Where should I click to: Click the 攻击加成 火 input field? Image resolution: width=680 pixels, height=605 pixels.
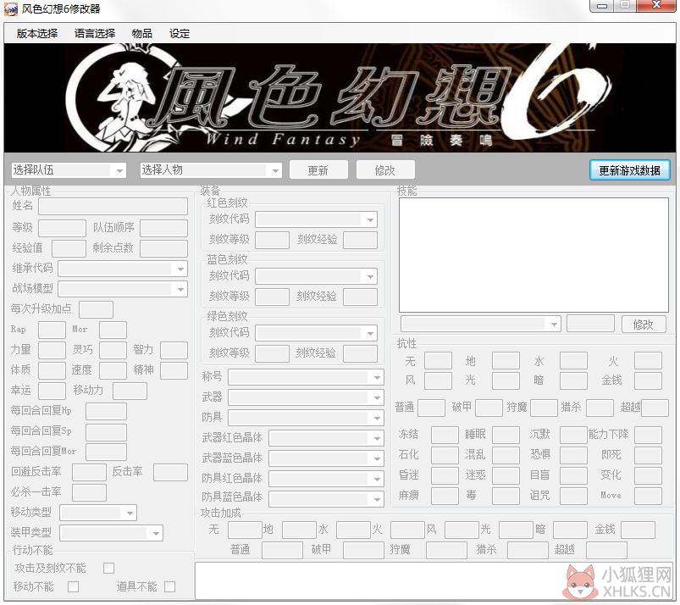pos(407,530)
